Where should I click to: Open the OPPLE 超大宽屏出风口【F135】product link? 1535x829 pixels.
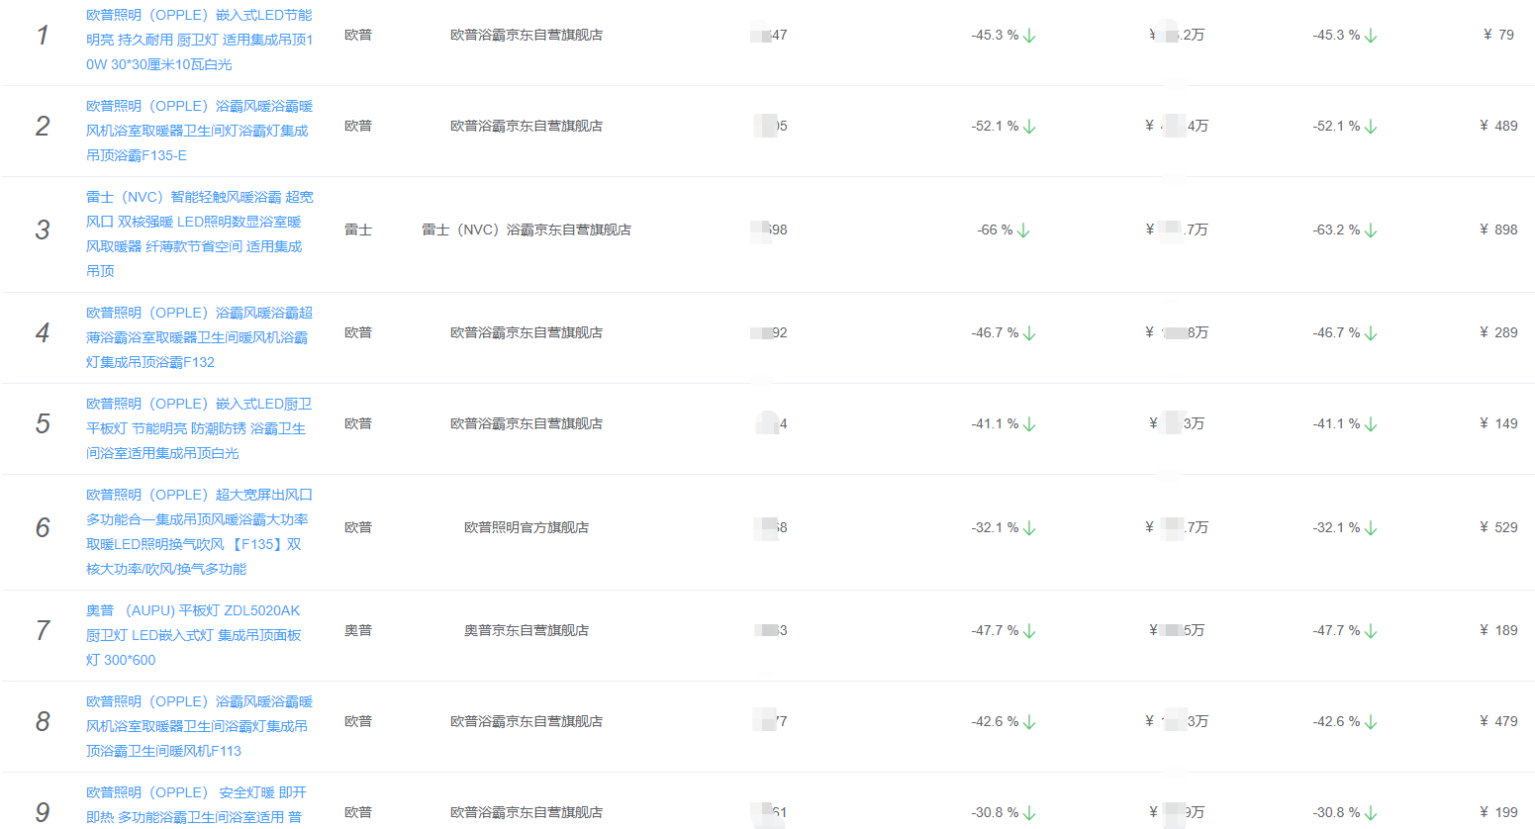tap(199, 531)
